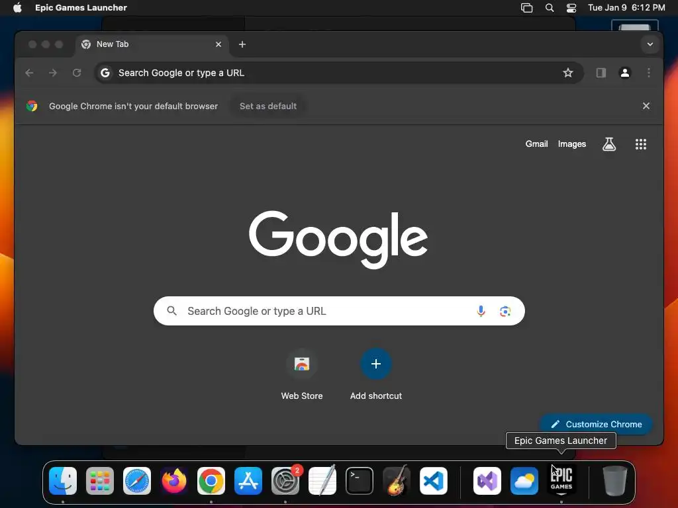Open the Trash in the Dock
Viewport: 678px width, 508px height.
[615, 481]
